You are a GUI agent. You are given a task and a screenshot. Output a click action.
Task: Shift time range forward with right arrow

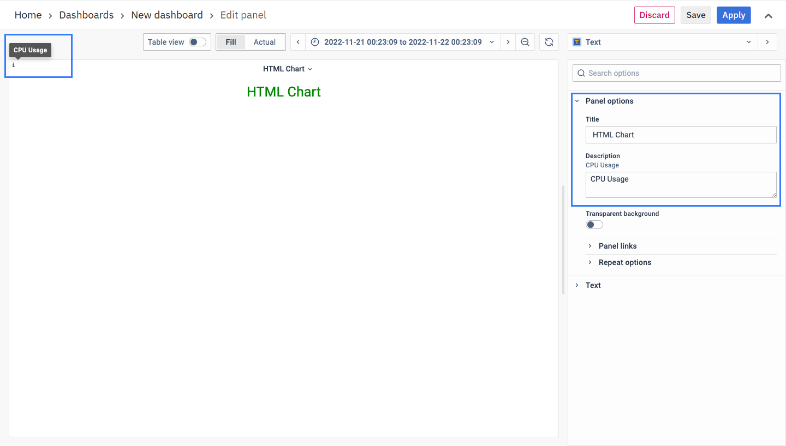point(508,42)
